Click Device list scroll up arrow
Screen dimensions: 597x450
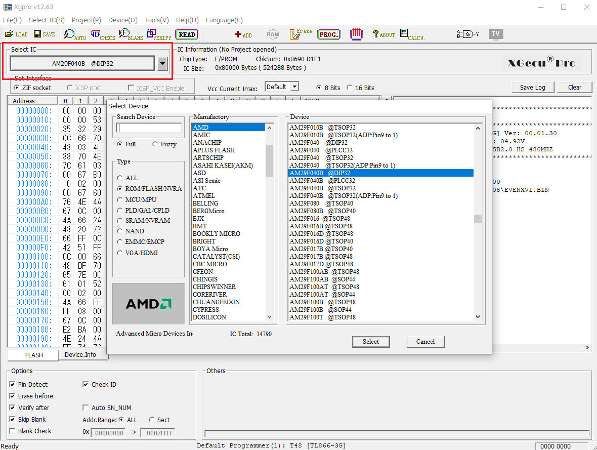pyautogui.click(x=478, y=128)
